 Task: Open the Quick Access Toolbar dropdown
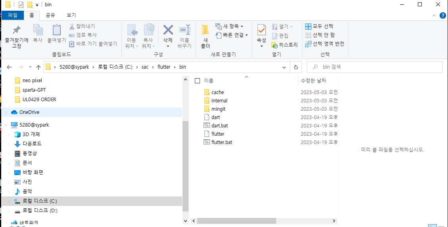[37, 5]
